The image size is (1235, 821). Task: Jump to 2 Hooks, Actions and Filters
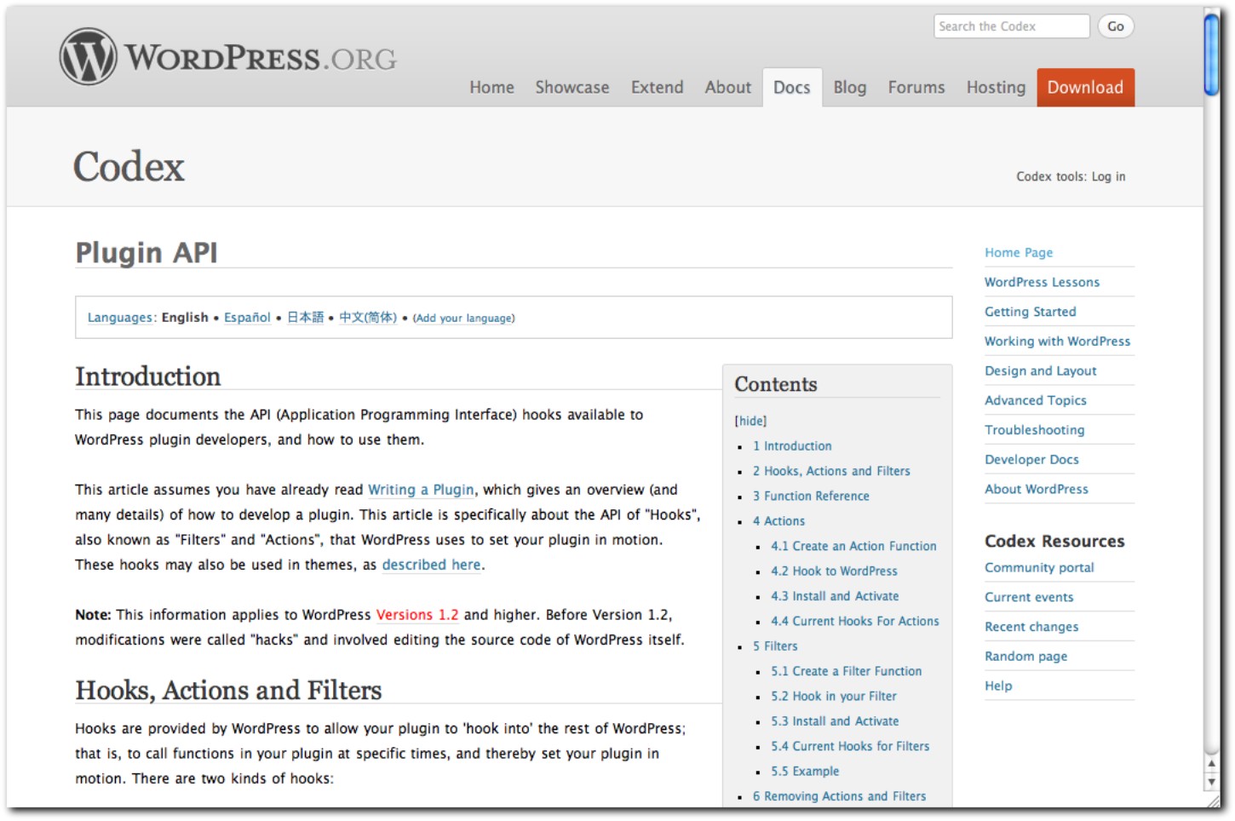831,471
